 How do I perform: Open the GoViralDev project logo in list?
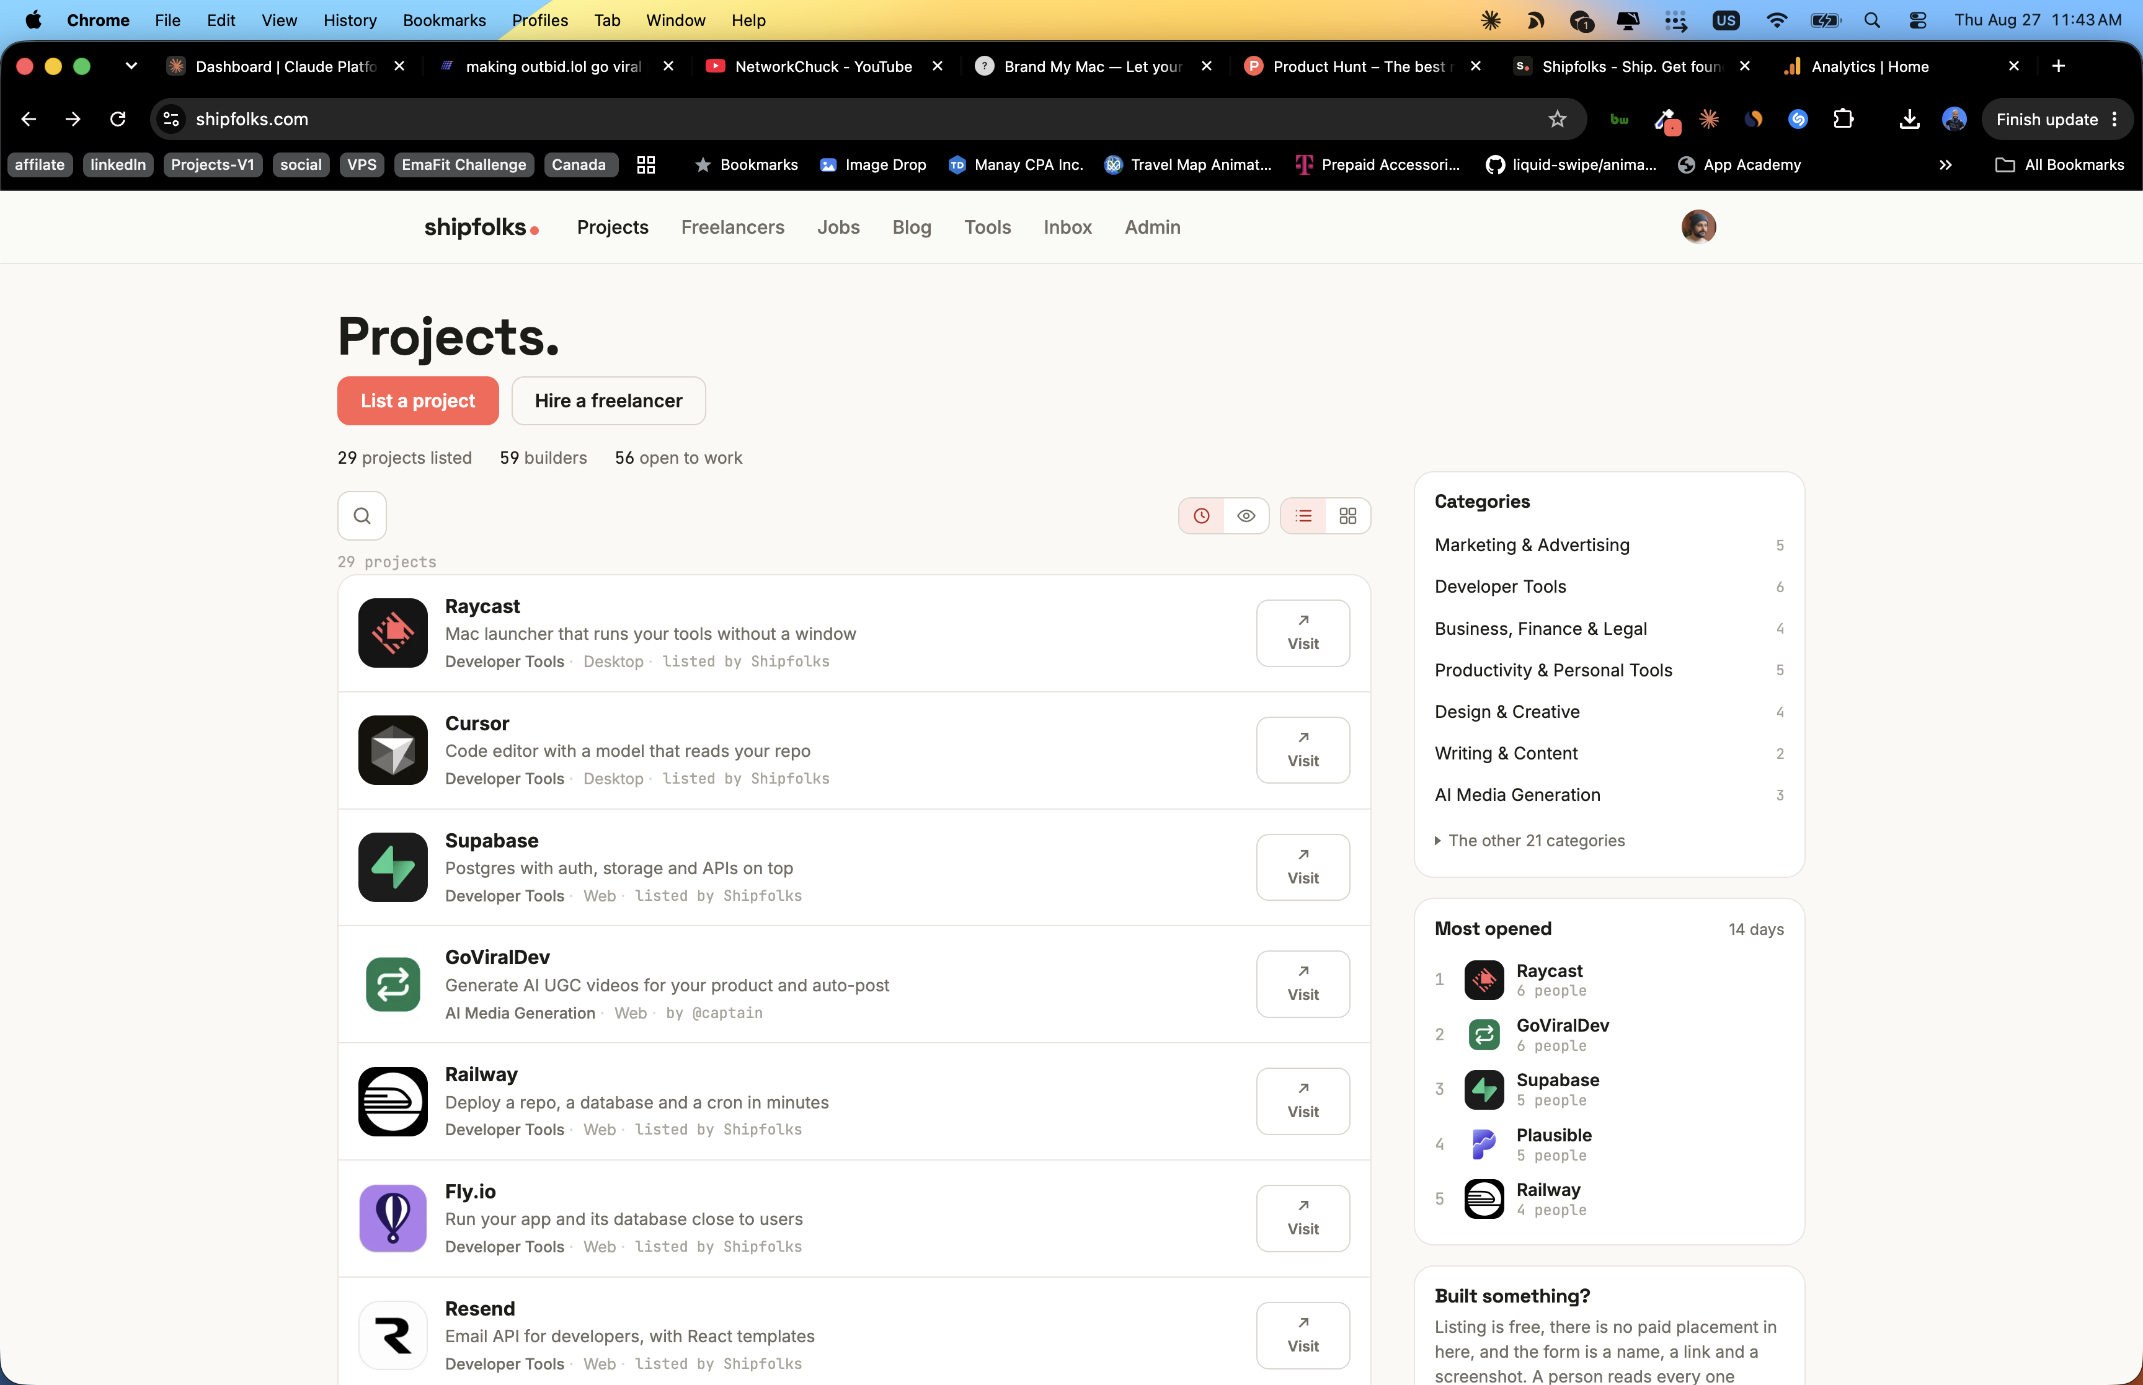pos(393,984)
